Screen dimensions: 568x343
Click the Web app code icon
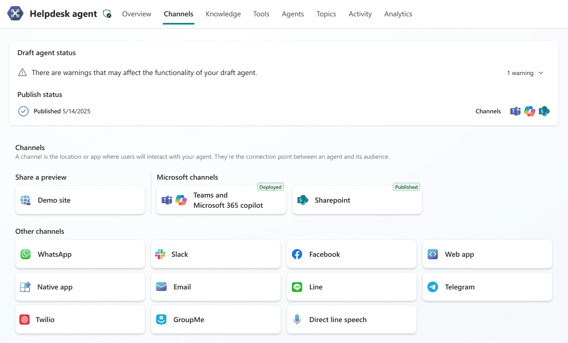click(x=433, y=254)
